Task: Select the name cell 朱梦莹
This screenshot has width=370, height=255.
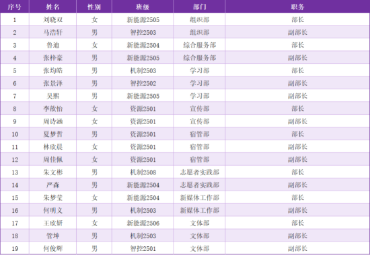Action: pos(53,197)
